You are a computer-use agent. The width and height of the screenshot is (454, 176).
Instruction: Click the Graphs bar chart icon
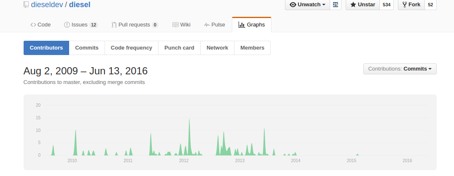tap(242, 25)
